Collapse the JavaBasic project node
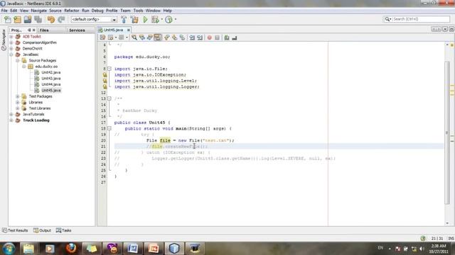 tap(11, 55)
